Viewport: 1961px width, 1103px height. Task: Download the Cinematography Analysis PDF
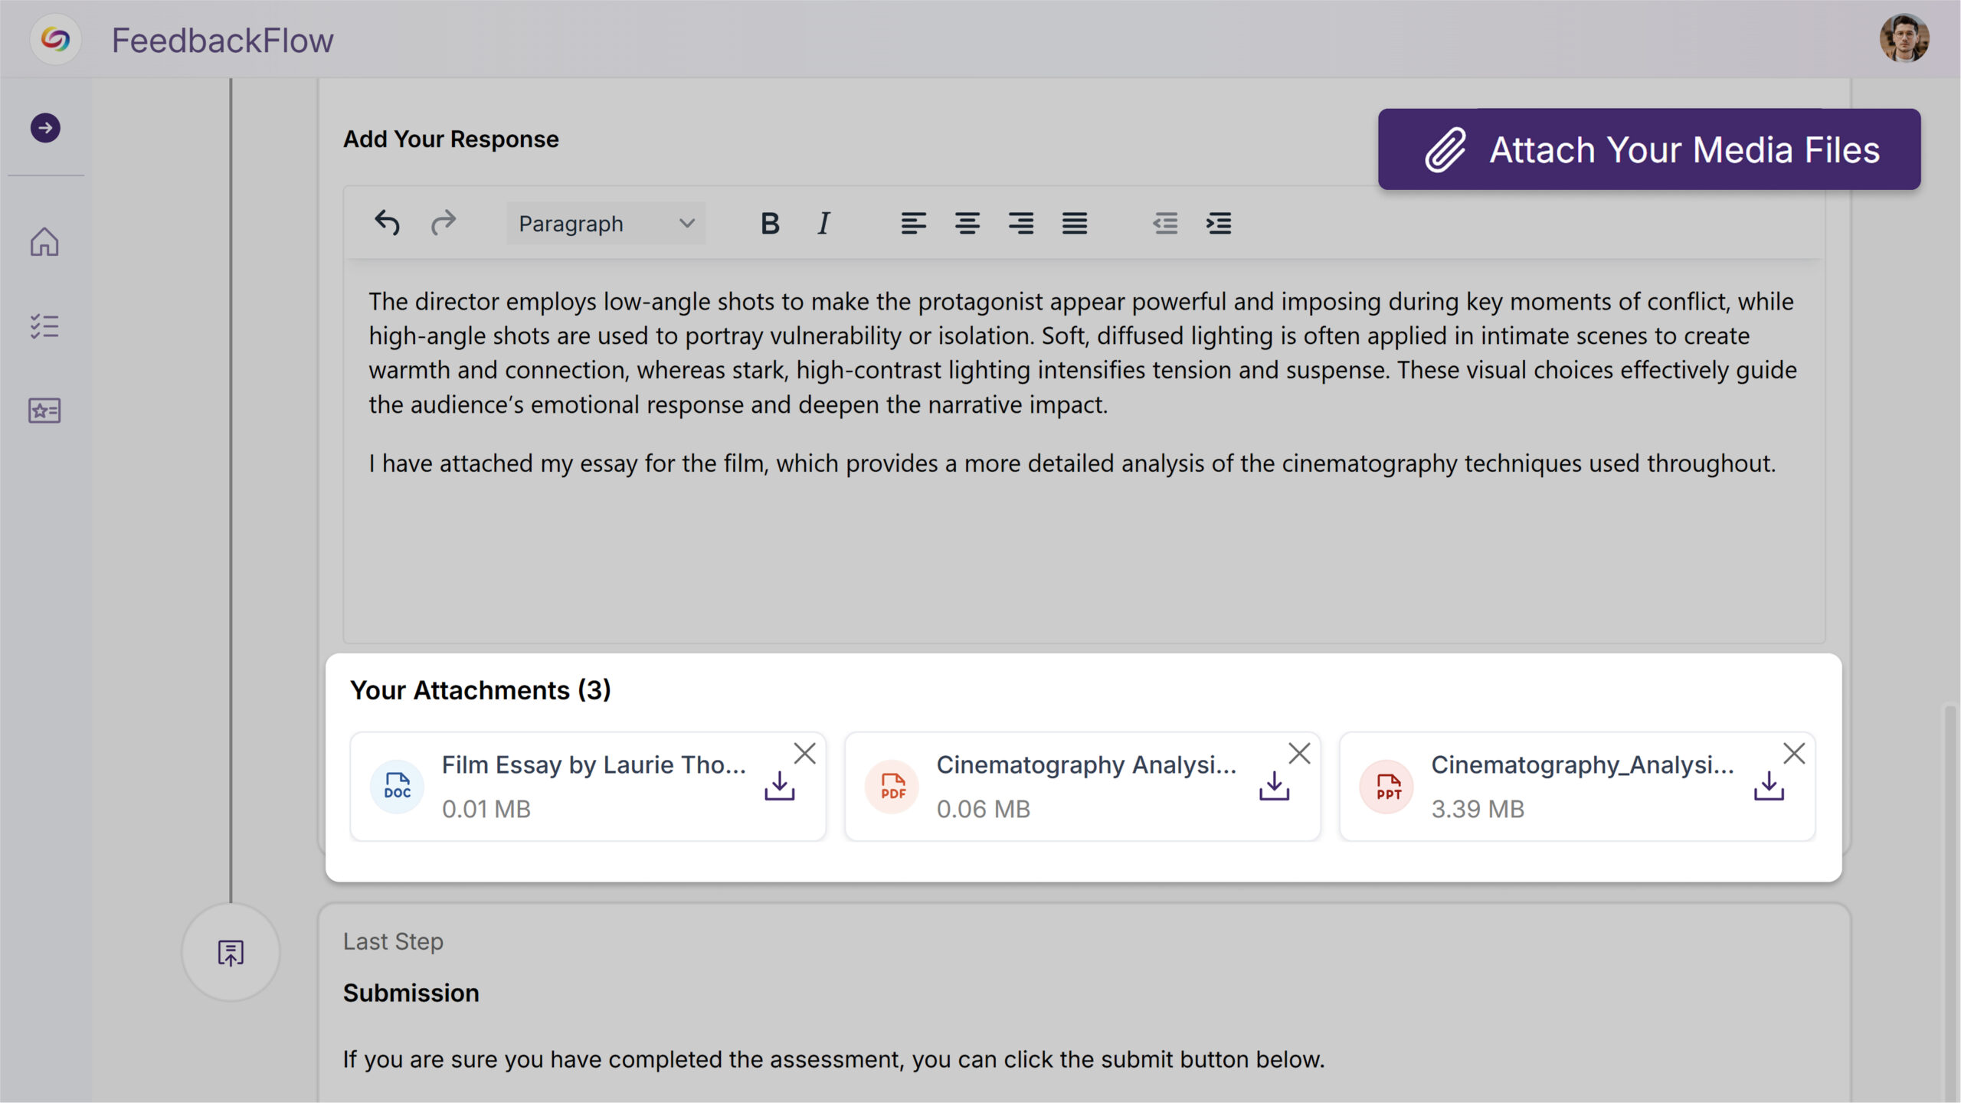pyautogui.click(x=1274, y=786)
